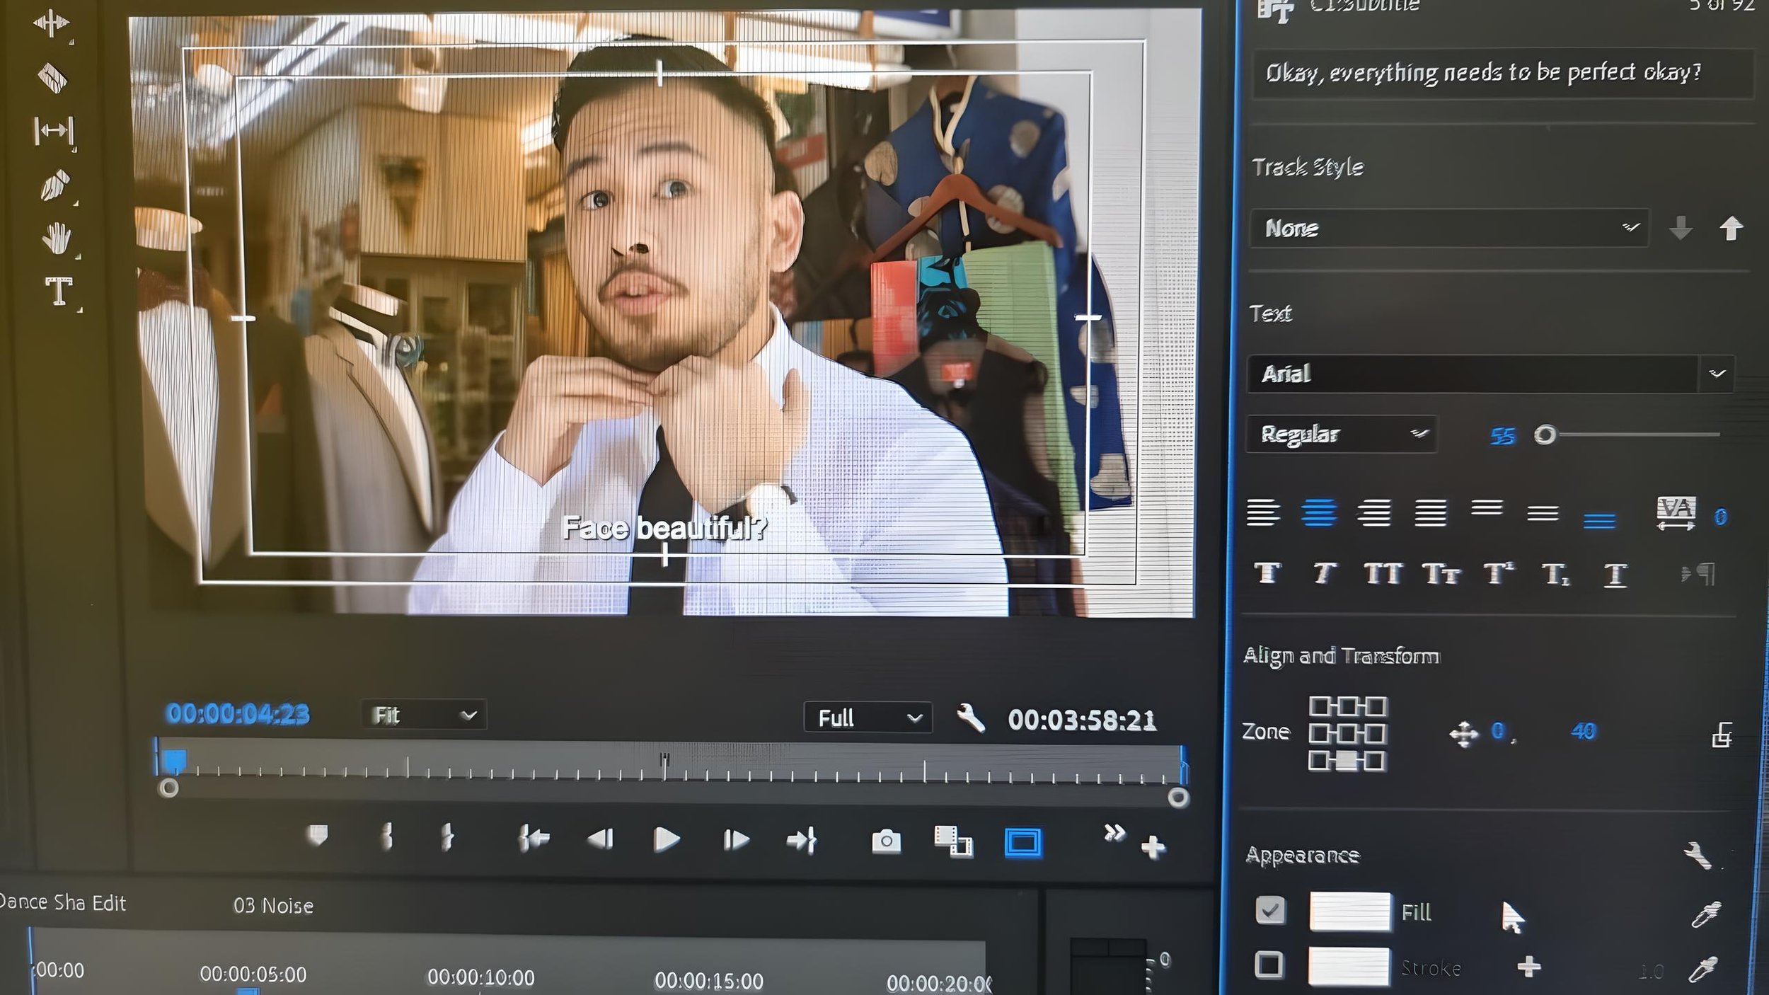Screen dimensions: 1769x995
Task: Switch to Dance Sha Edit tab
Action: (62, 903)
